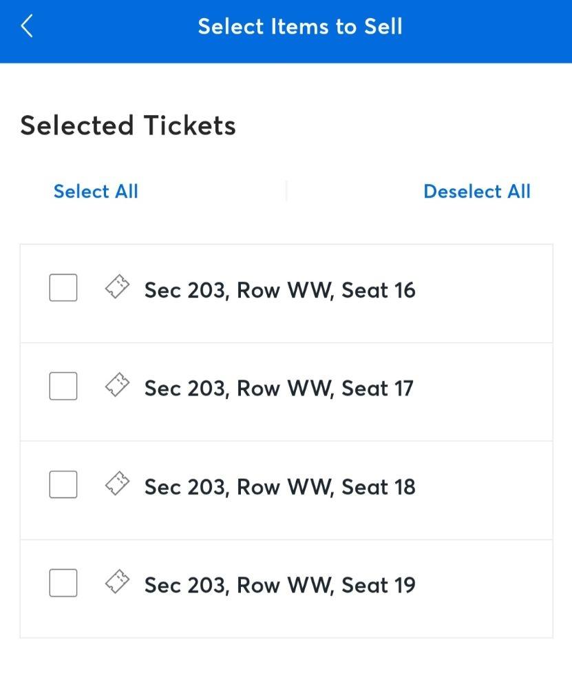The width and height of the screenshot is (572, 689).
Task: Choose the Sec 203, Row WW, Seat 17 text
Action: click(278, 389)
